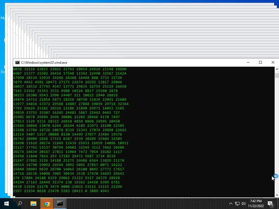Open the Windows Start menu
This screenshot has width=279, height=209.
7,203
